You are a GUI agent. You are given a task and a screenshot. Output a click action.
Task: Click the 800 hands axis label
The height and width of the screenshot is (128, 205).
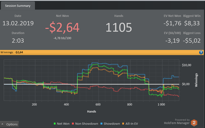[x=129, y=105]
